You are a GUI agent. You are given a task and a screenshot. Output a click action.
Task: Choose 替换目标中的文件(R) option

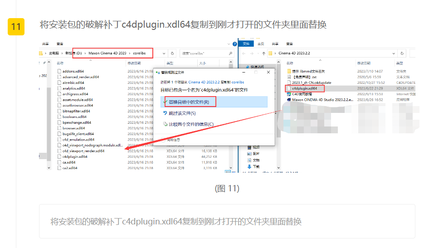click(x=214, y=102)
